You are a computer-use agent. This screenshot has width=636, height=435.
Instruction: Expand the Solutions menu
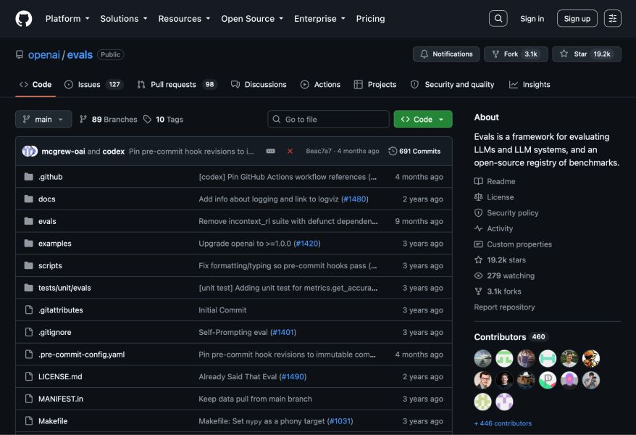tap(124, 19)
